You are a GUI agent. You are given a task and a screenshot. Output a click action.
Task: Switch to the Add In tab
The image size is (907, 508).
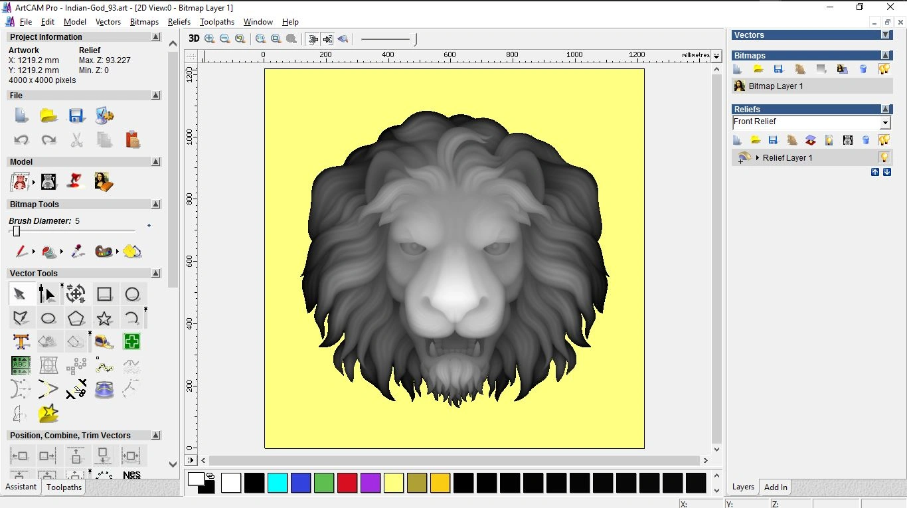[776, 487]
